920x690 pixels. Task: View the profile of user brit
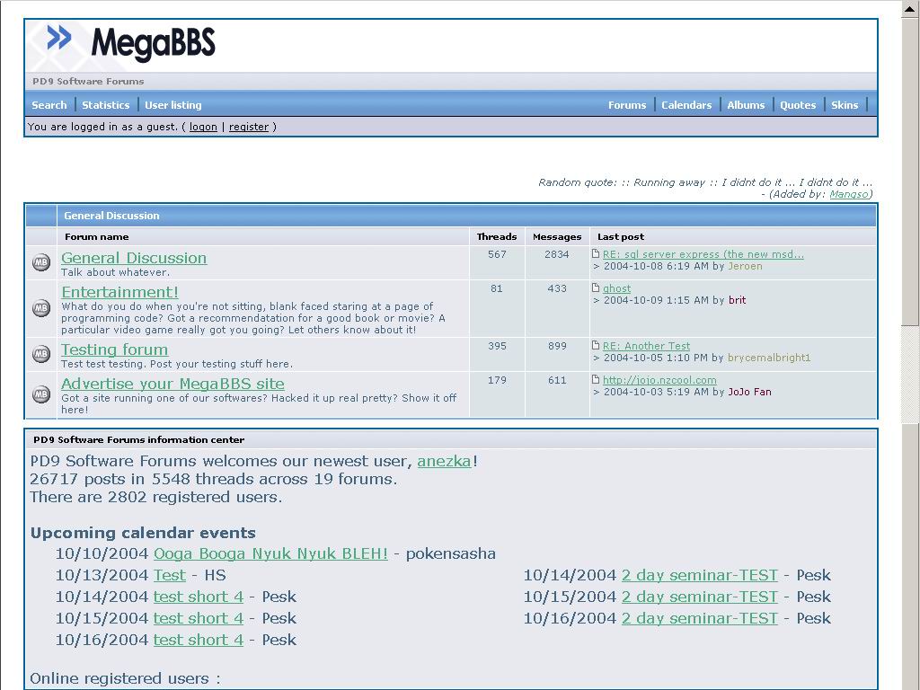tap(737, 300)
